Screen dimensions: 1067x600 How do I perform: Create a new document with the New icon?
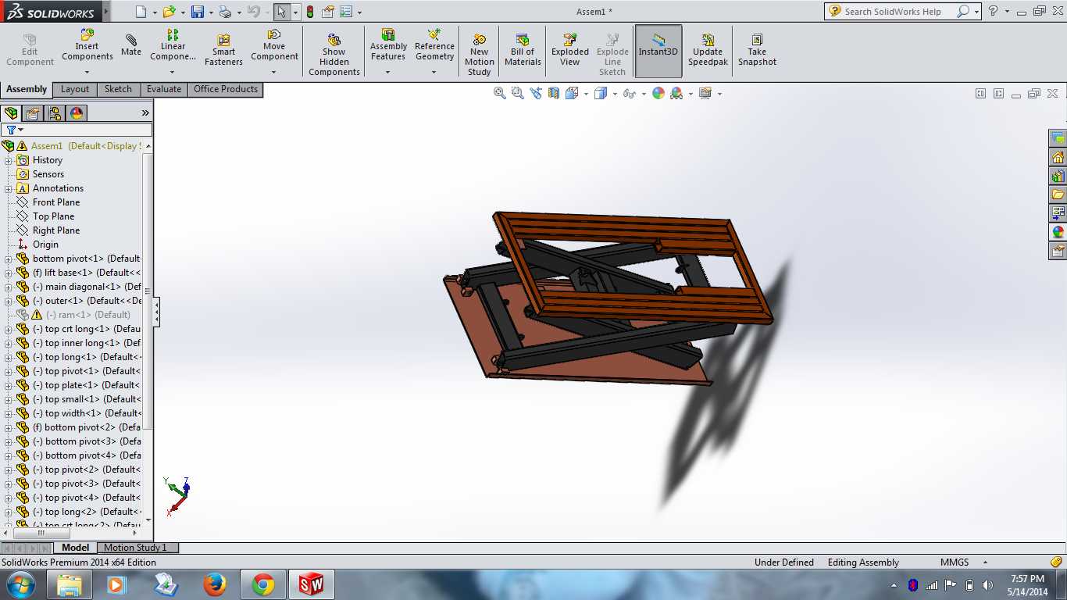click(141, 12)
